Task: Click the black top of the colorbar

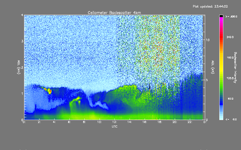Action: point(221,16)
